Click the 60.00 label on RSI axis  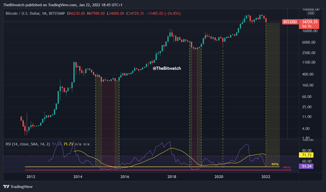pos(307,161)
